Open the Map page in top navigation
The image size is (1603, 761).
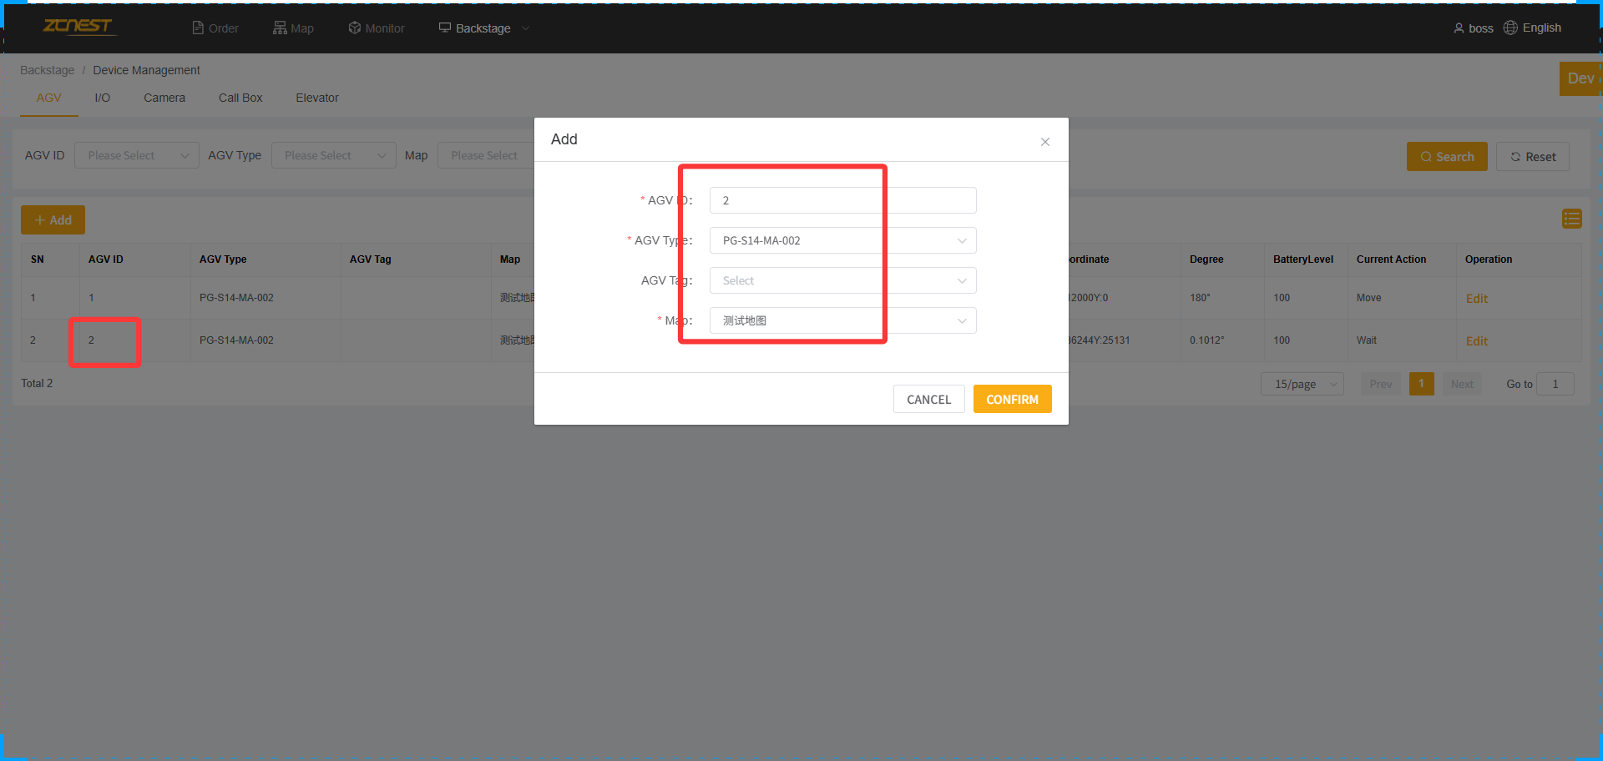coord(293,28)
